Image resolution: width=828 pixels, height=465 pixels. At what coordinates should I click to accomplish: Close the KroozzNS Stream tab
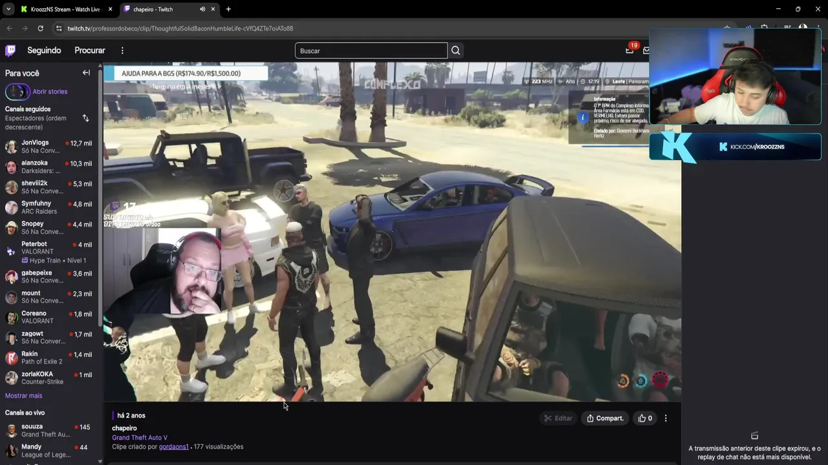click(x=110, y=9)
